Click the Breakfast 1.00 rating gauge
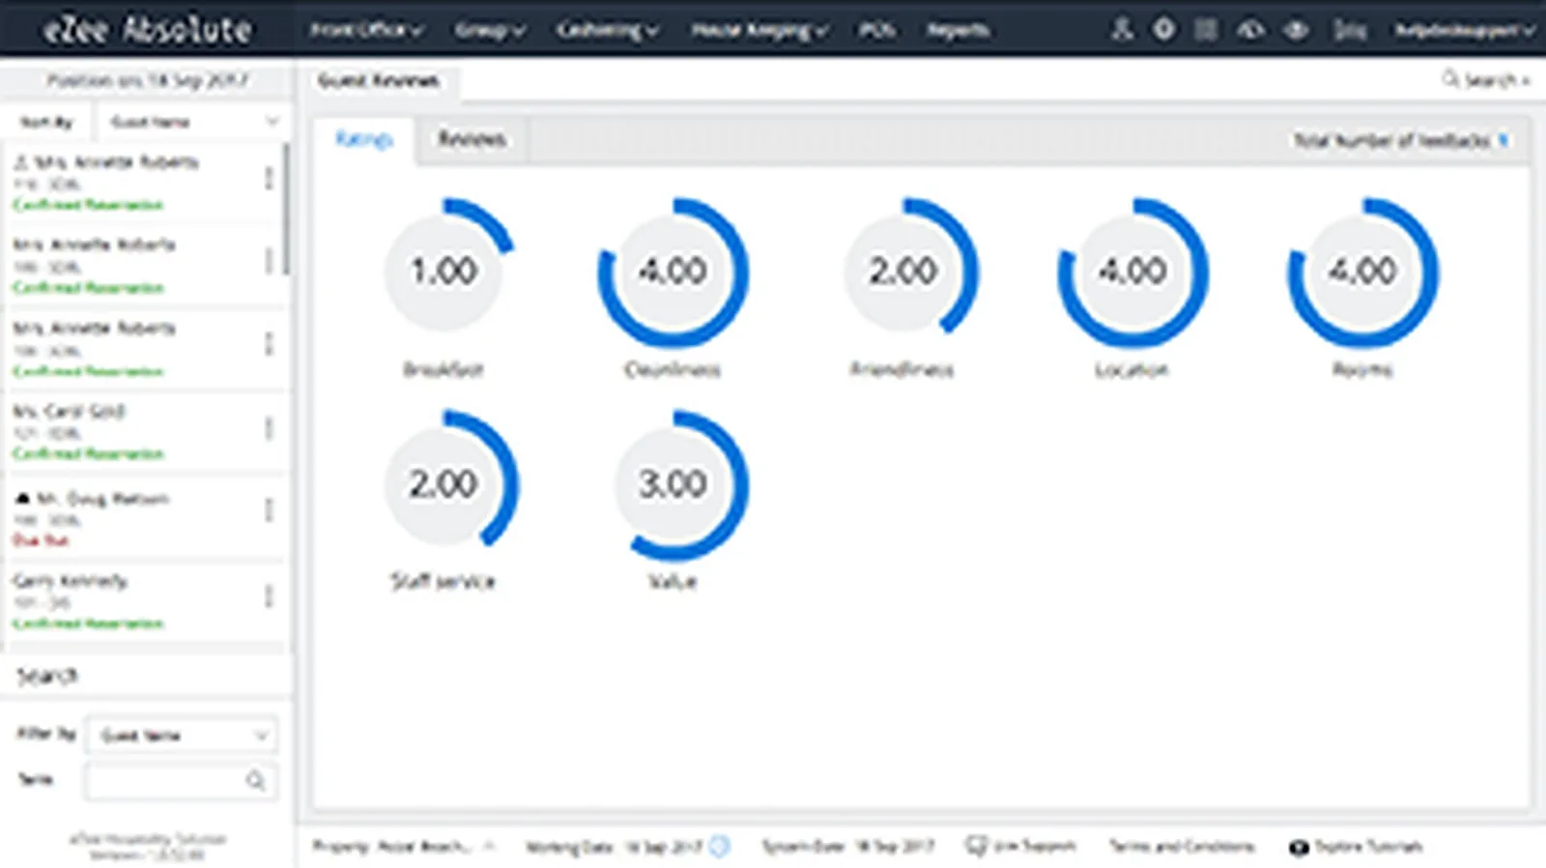Screen dimensions: 1546x868 [444, 271]
